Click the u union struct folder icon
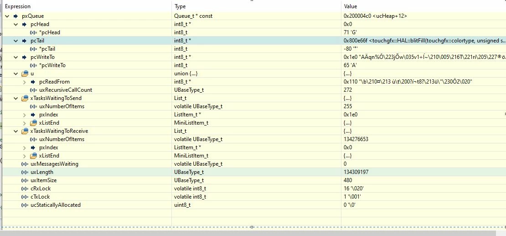Screen dimensions: 506x236 tap(25, 73)
